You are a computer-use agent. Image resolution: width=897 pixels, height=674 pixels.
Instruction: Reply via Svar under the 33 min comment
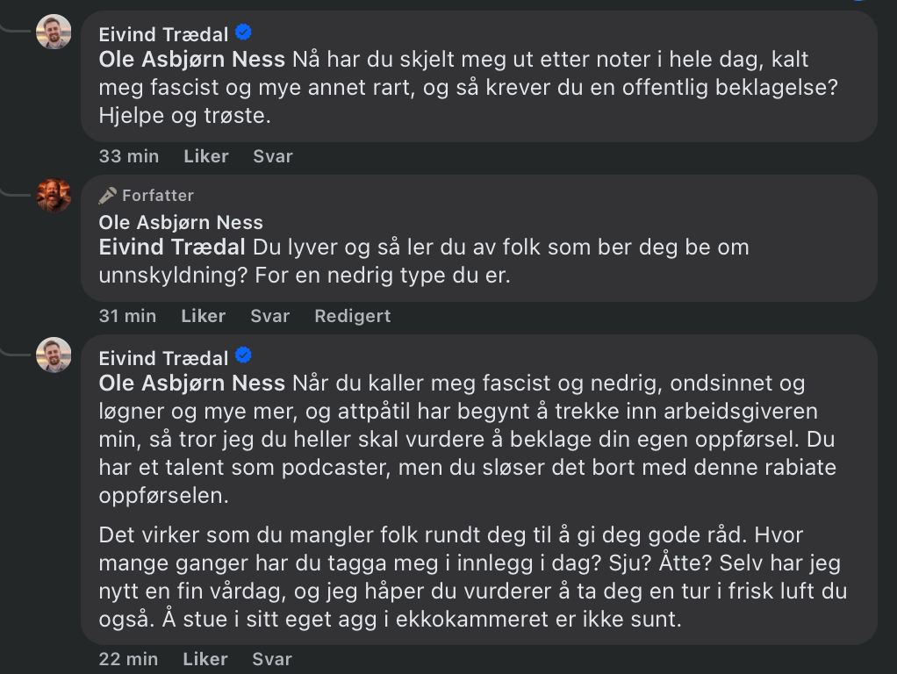point(272,156)
